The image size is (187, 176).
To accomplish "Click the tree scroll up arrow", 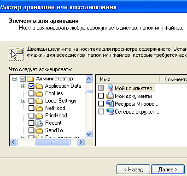I will coord(89,79).
